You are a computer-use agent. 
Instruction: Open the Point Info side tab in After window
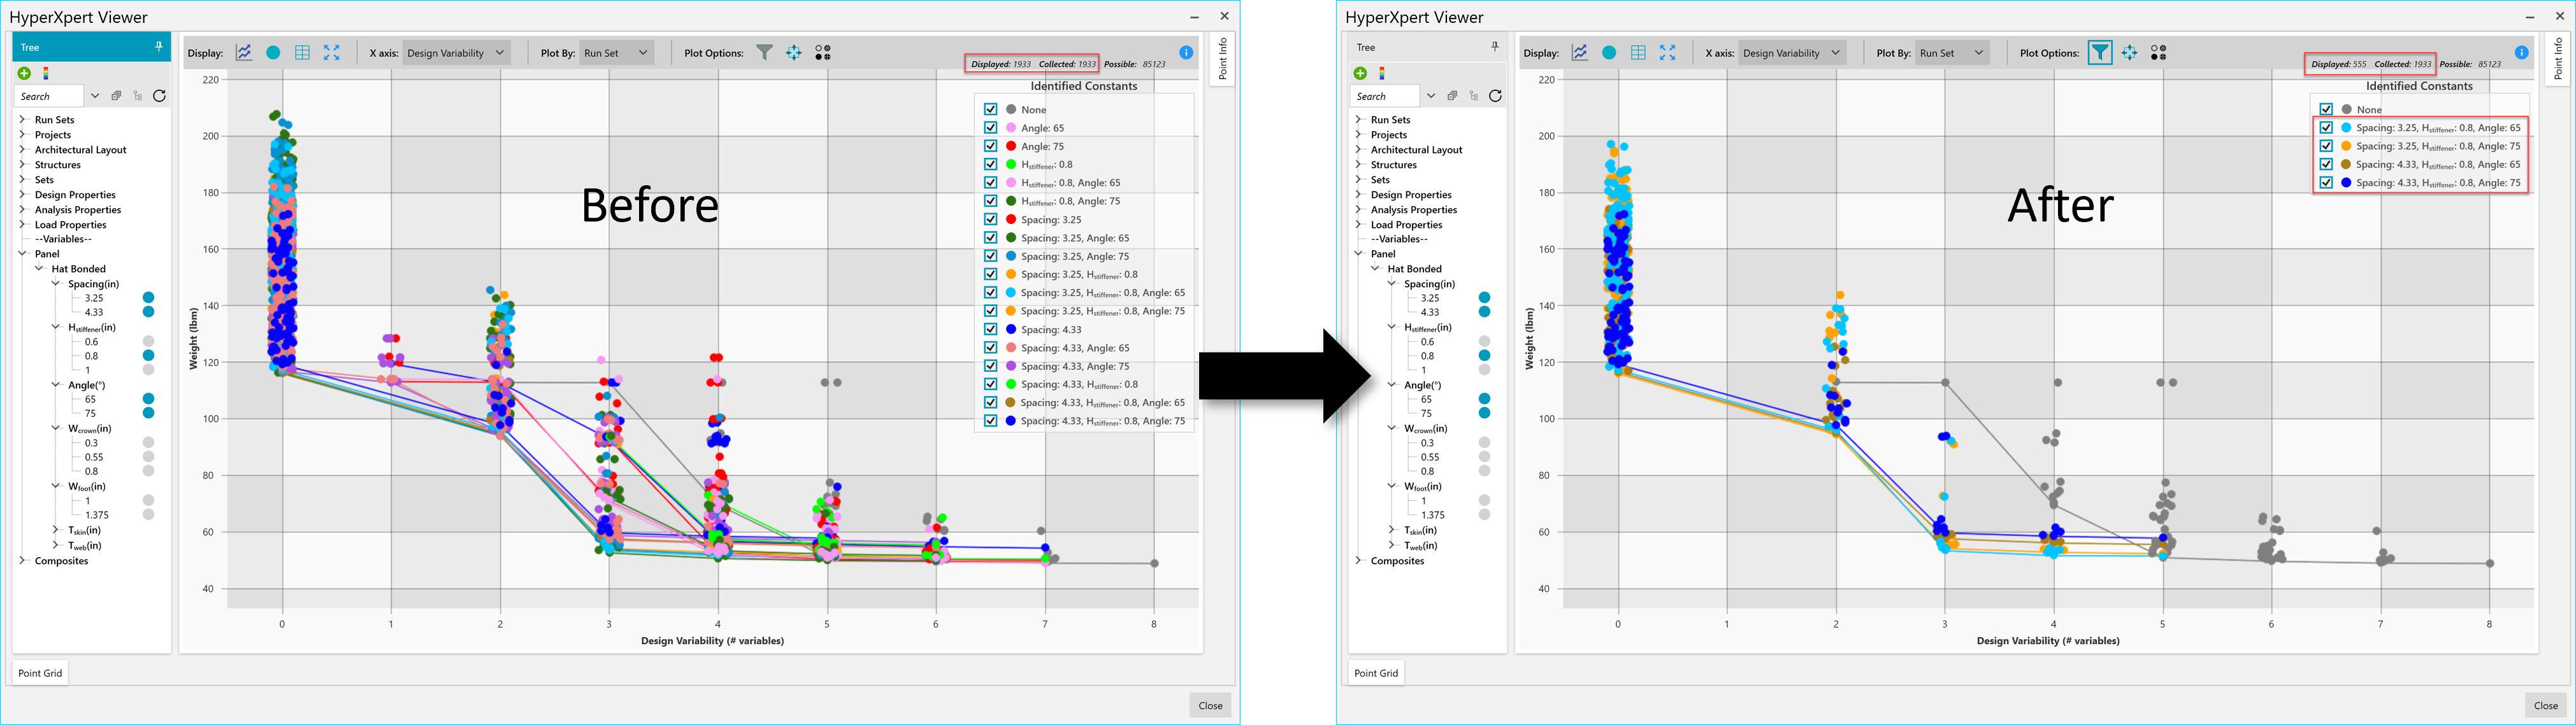click(2558, 59)
